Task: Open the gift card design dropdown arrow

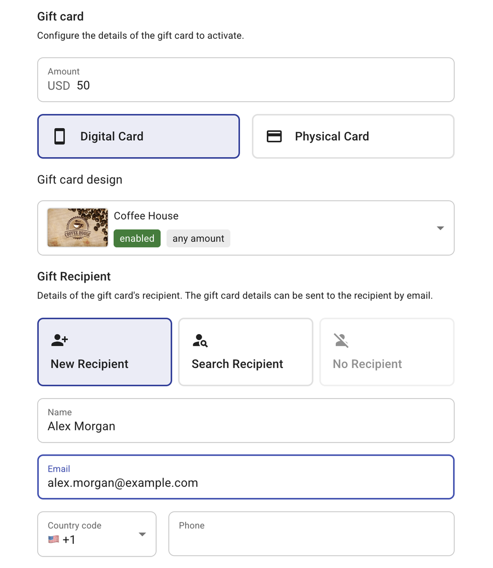Action: 440,228
